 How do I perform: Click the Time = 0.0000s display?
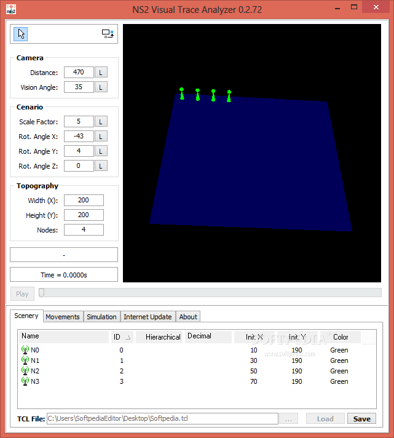coord(64,274)
